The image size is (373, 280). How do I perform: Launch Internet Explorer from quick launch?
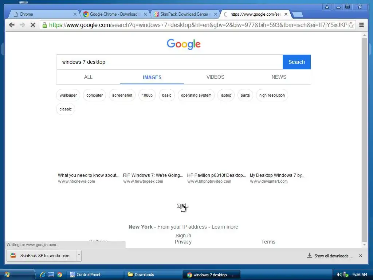click(43, 275)
